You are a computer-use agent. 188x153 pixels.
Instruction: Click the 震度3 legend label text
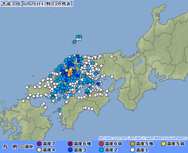pyautogui.click(x=80, y=150)
